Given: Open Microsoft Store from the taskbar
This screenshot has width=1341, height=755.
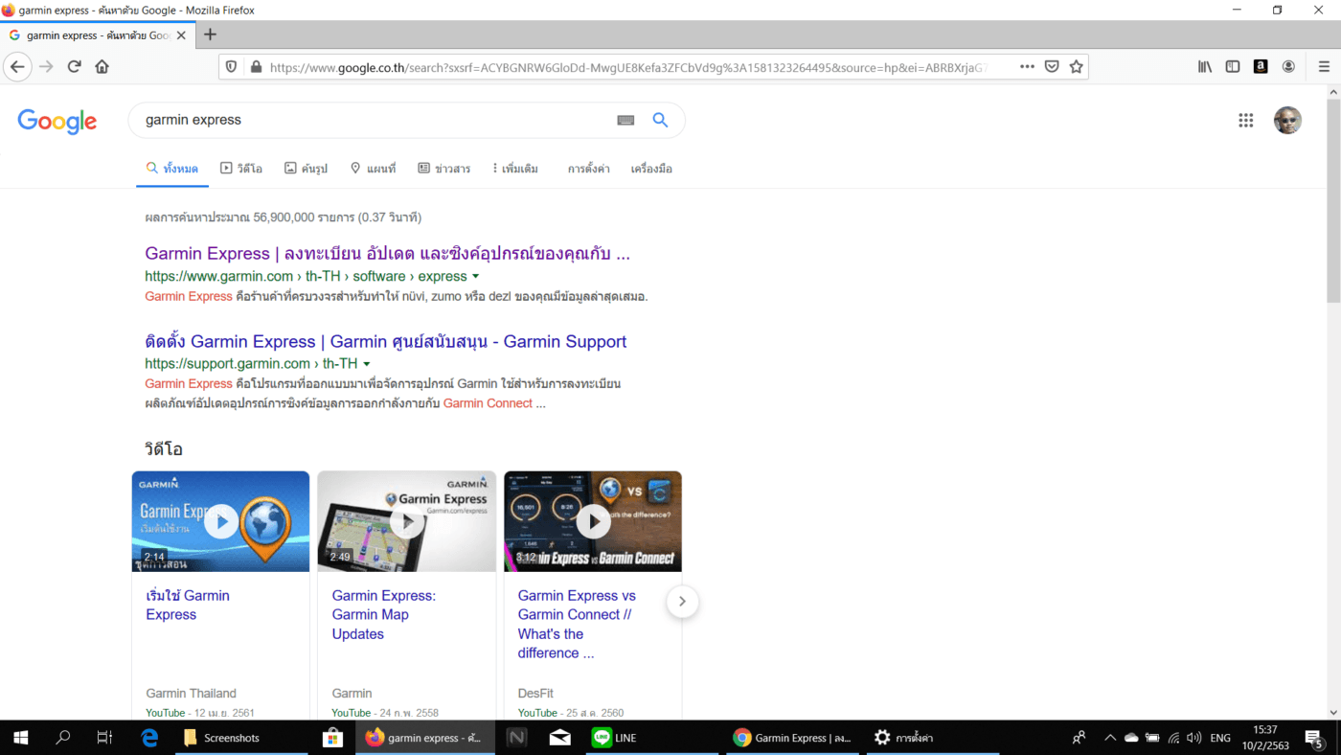Looking at the screenshot, I should click(x=332, y=738).
